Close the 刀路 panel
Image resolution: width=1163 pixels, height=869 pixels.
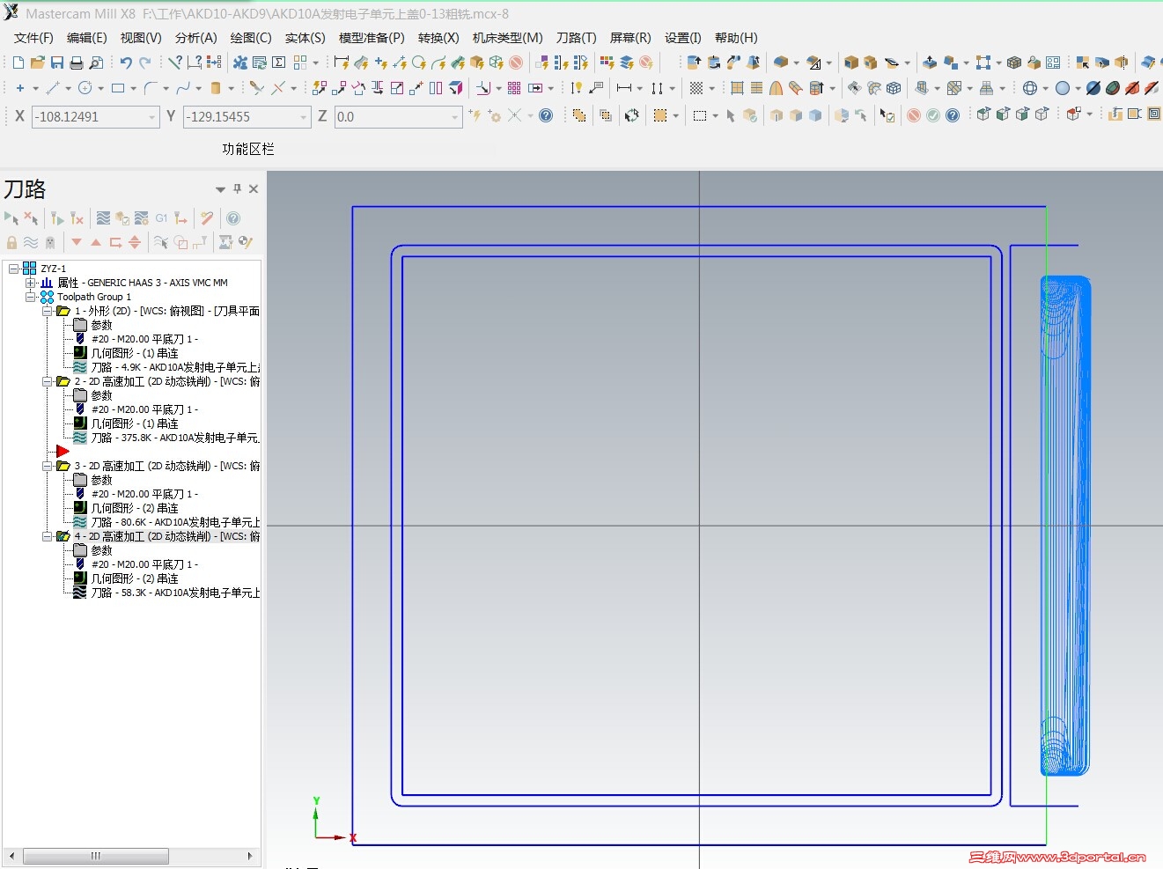pyautogui.click(x=254, y=188)
